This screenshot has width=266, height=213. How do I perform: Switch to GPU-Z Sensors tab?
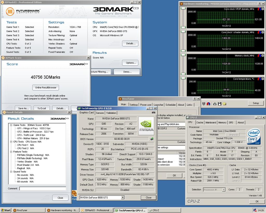(x=100, y=113)
